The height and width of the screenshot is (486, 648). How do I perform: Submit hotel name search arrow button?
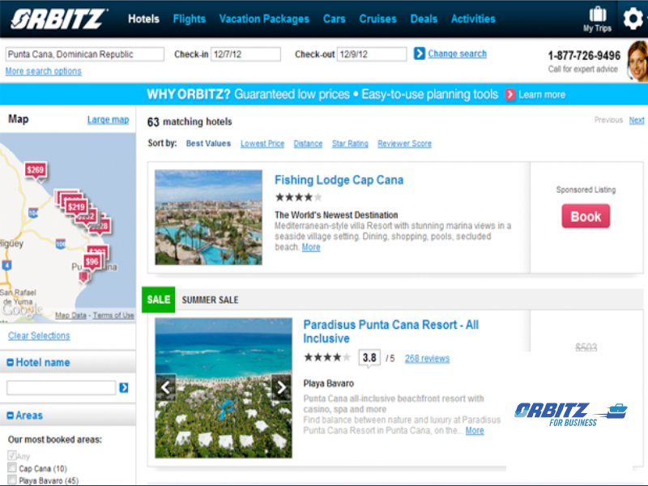(x=124, y=388)
